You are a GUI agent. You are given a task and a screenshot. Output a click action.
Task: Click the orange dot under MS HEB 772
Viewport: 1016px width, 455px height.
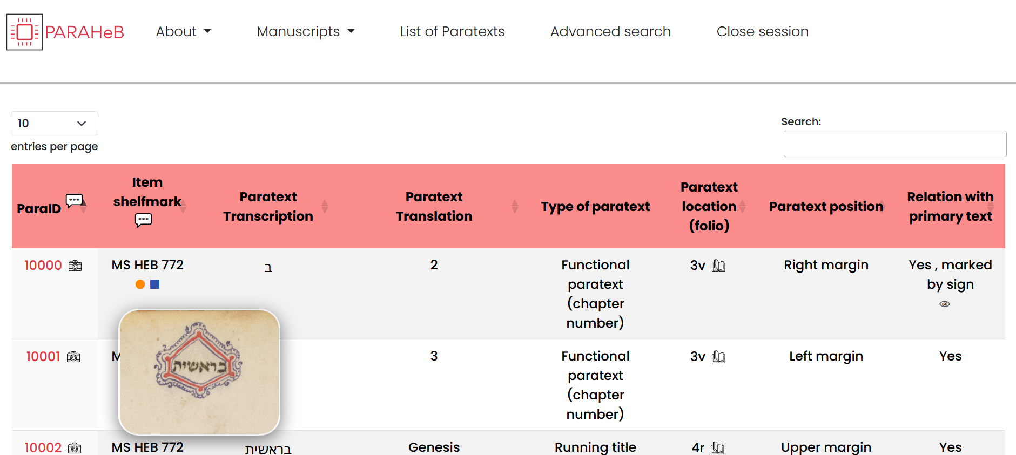[140, 284]
